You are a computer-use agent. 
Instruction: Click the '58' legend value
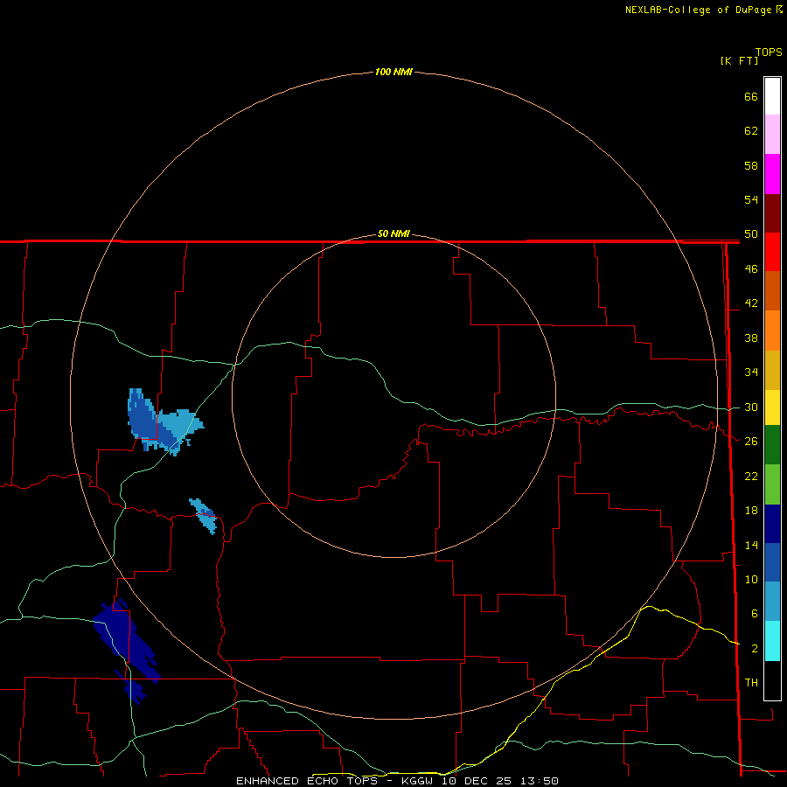751,165
